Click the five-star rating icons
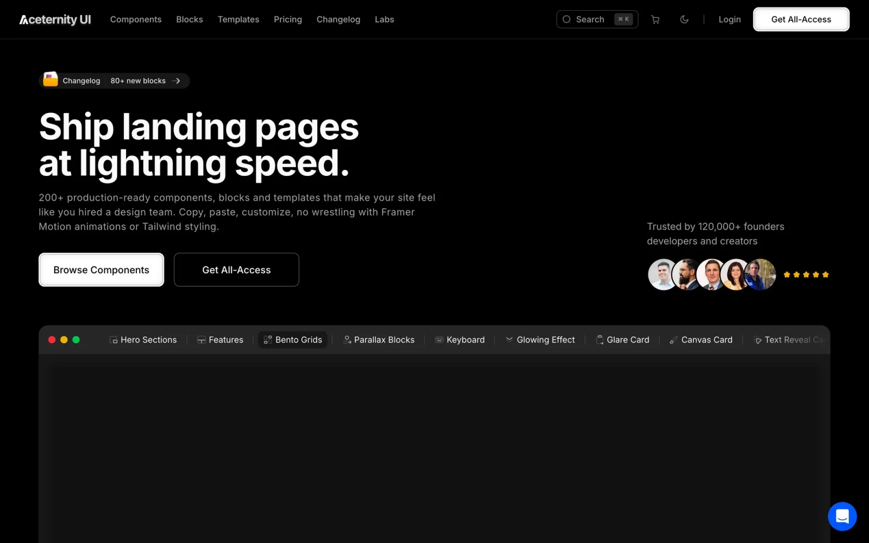The height and width of the screenshot is (543, 869). click(x=806, y=275)
